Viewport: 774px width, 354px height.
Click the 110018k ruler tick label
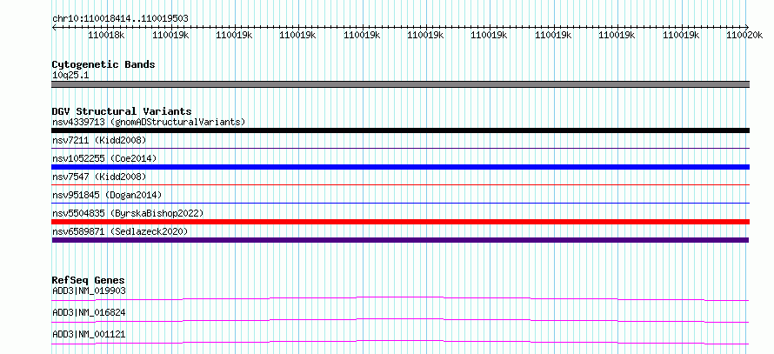pyautogui.click(x=107, y=35)
